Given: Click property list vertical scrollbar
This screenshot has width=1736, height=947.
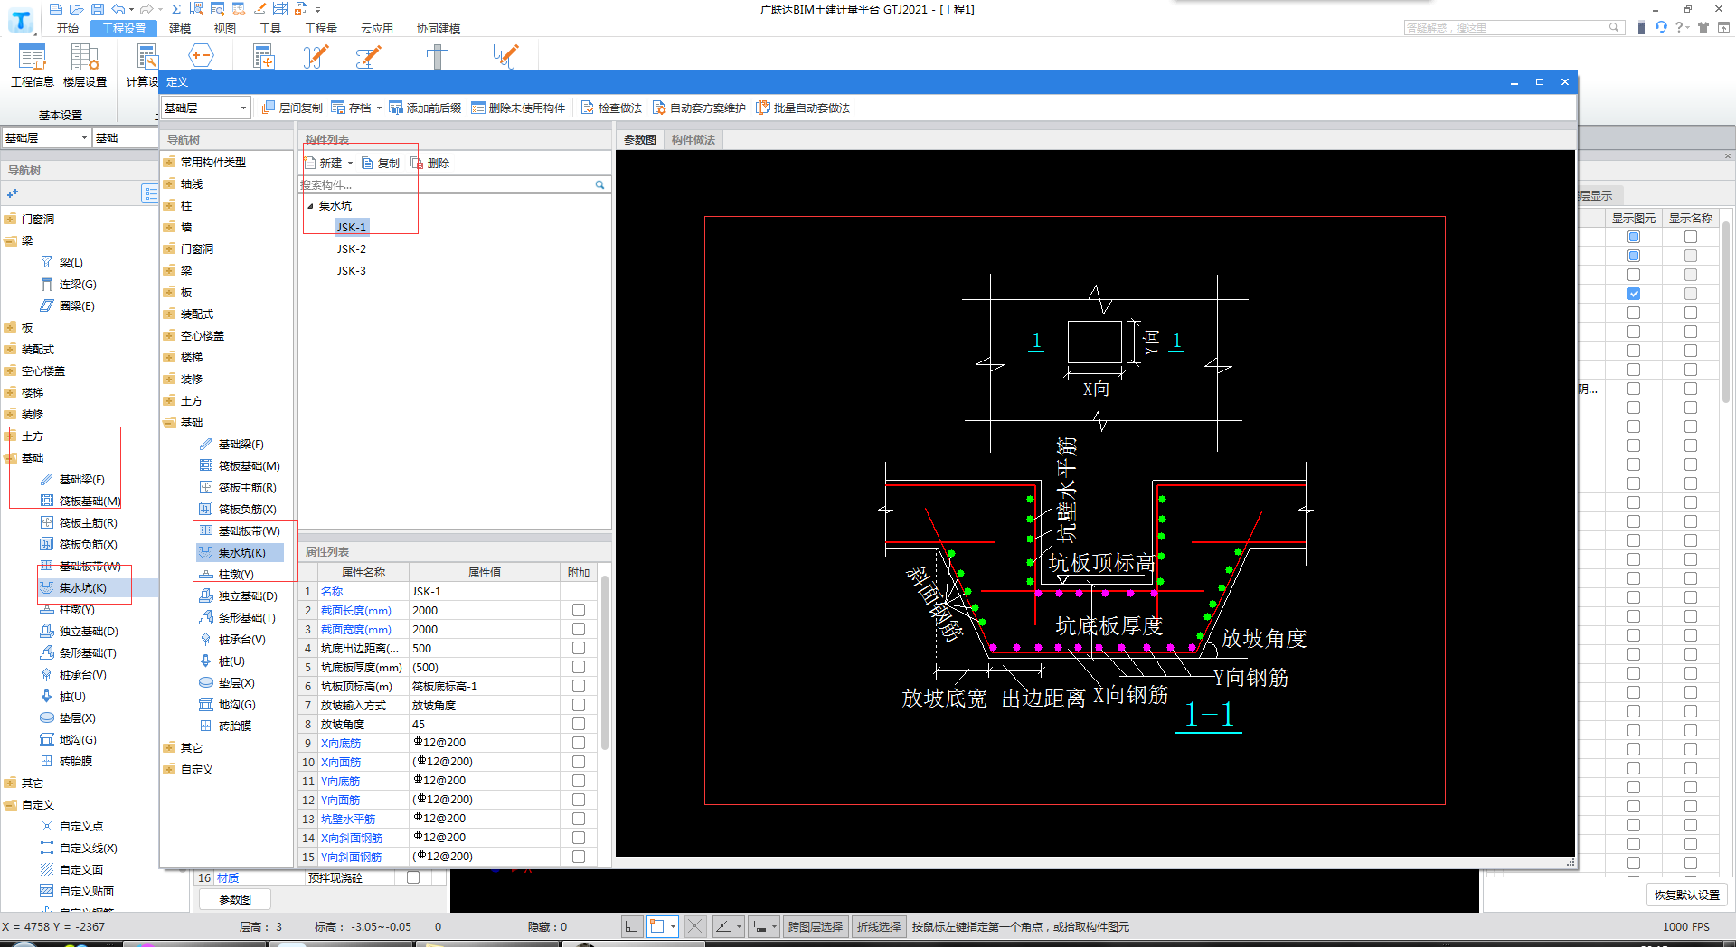Looking at the screenshot, I should [x=604, y=664].
